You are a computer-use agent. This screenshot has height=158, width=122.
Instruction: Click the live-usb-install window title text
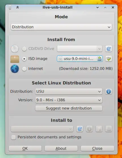click(58, 7)
